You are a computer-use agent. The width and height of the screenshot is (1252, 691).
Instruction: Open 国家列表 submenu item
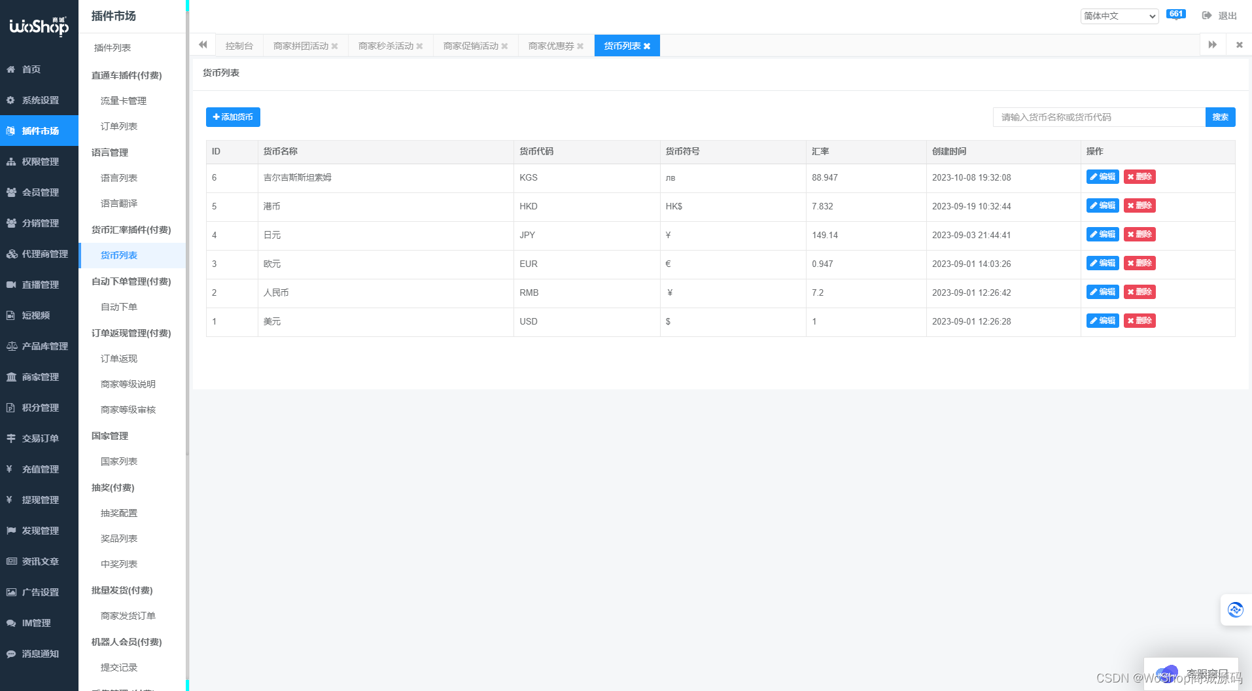tap(119, 461)
